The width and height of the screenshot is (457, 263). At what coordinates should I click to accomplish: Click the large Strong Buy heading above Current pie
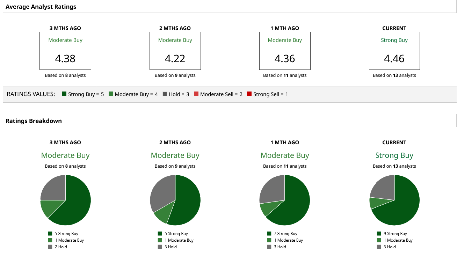[394, 155]
